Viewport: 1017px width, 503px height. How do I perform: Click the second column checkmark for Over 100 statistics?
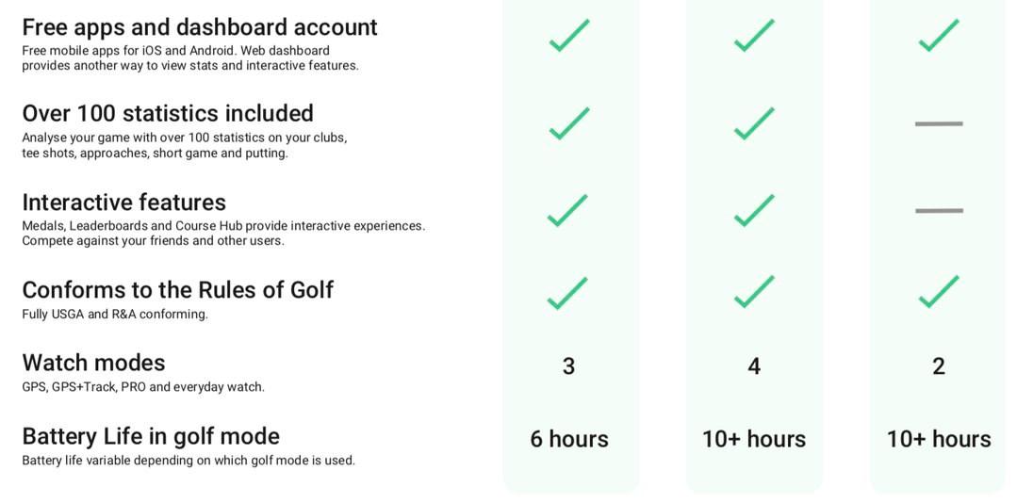pos(754,123)
